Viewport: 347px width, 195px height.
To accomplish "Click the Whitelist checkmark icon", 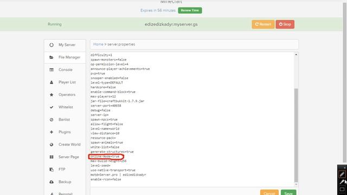I will point(52,107).
